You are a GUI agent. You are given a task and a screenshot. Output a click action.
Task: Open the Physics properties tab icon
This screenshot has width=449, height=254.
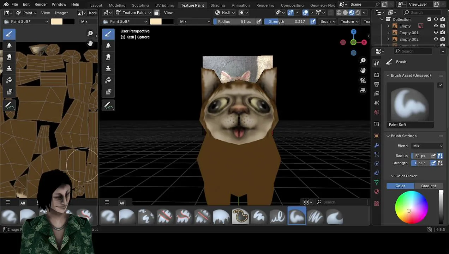[x=377, y=164]
